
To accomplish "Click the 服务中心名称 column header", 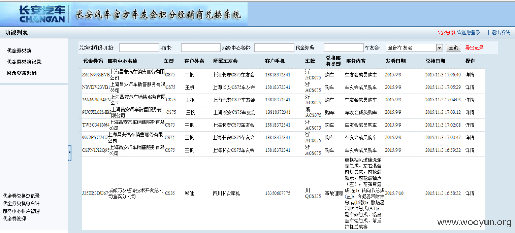I will 122,61.
